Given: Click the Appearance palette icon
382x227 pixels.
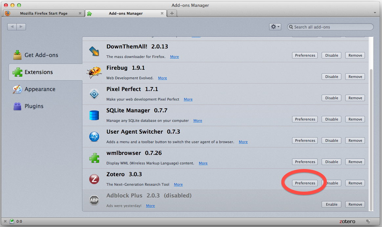Looking at the screenshot, I should [17, 89].
